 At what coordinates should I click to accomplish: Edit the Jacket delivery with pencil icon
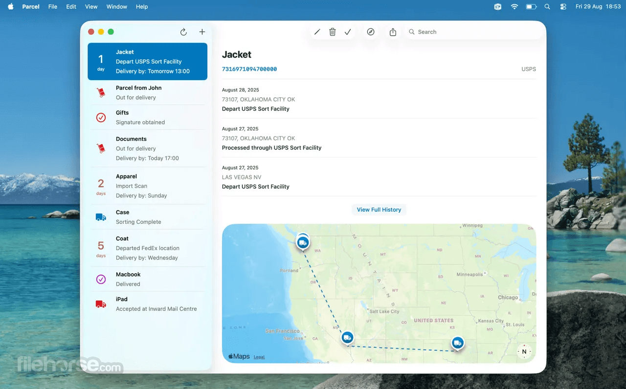tap(317, 32)
